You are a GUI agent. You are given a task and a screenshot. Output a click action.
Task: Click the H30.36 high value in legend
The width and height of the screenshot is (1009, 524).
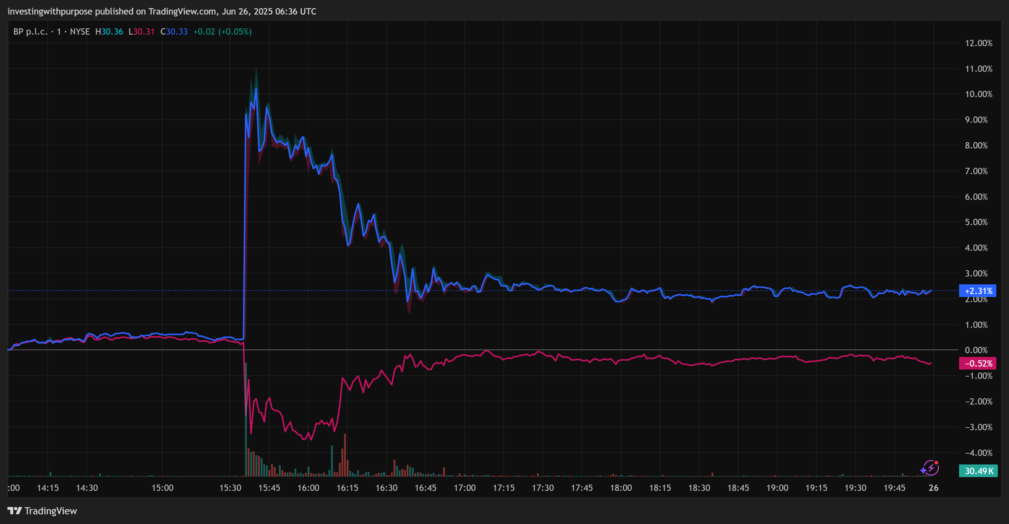point(109,32)
